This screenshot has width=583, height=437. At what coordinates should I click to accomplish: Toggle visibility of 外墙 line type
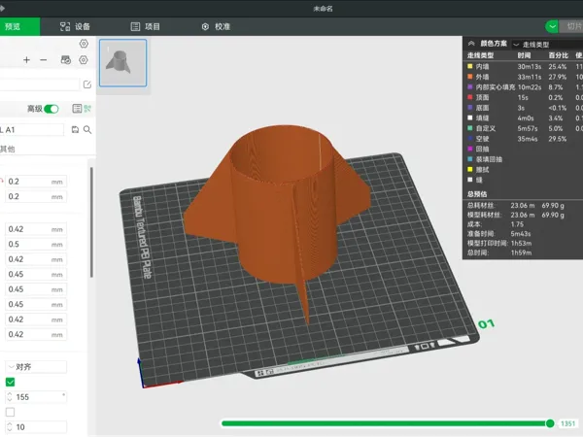(470, 77)
